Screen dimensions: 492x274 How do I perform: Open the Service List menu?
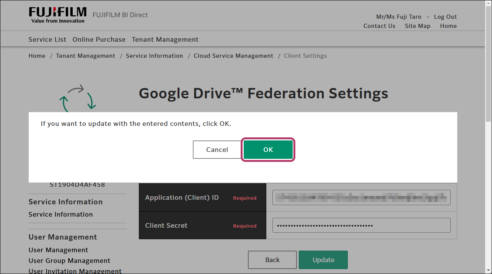tap(47, 39)
